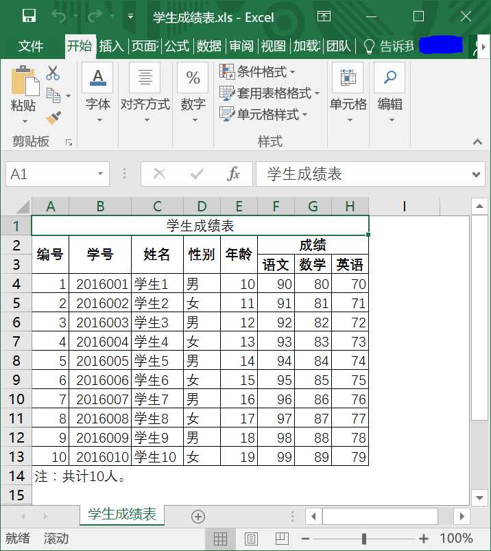
Task: Click the Format Painter brush icon
Action: 53,118
